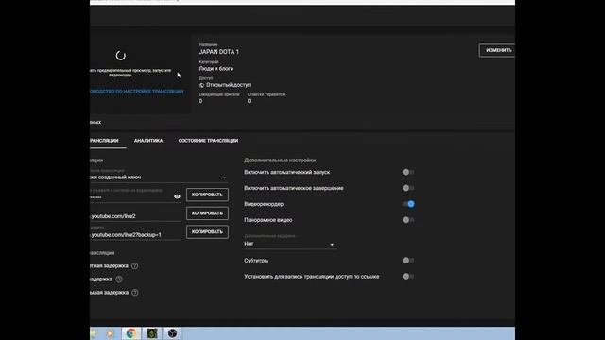
Task: Open the Состояние трансляции tab
Action: click(208, 141)
